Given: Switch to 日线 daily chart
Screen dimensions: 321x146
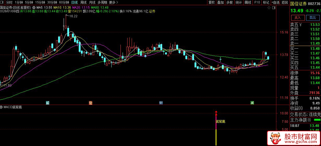Looking at the screenshot, I should (x=75, y=2).
